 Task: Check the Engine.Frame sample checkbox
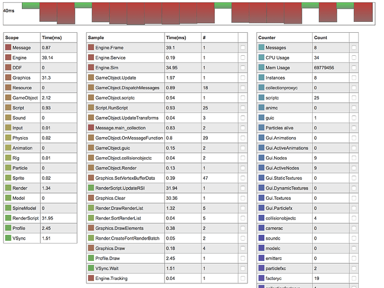243,48
